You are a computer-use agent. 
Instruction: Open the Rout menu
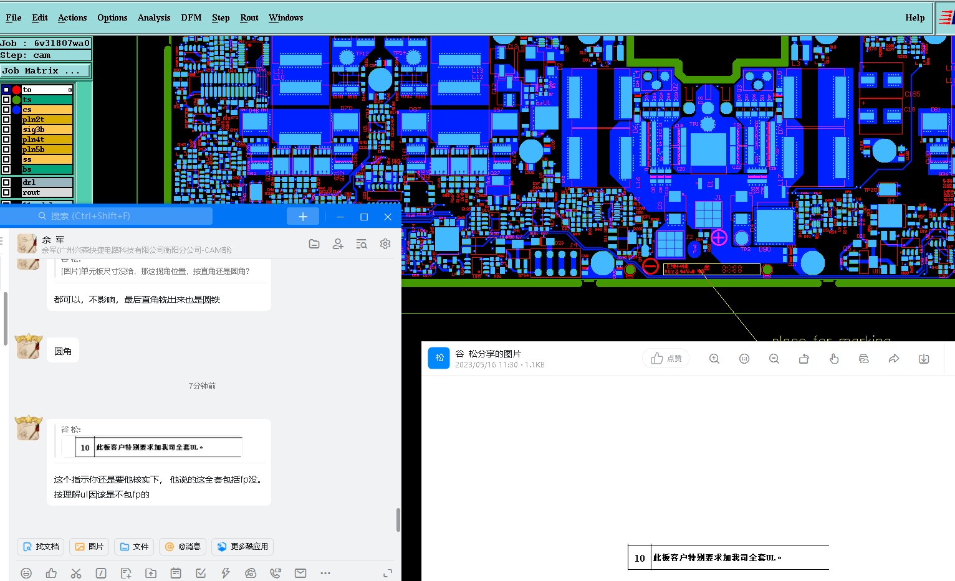point(249,17)
